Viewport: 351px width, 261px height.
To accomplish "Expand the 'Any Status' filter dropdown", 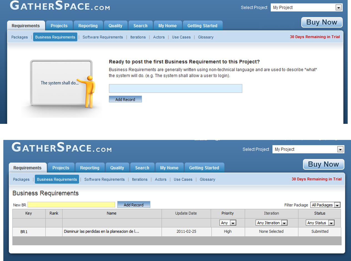I will (x=320, y=223).
